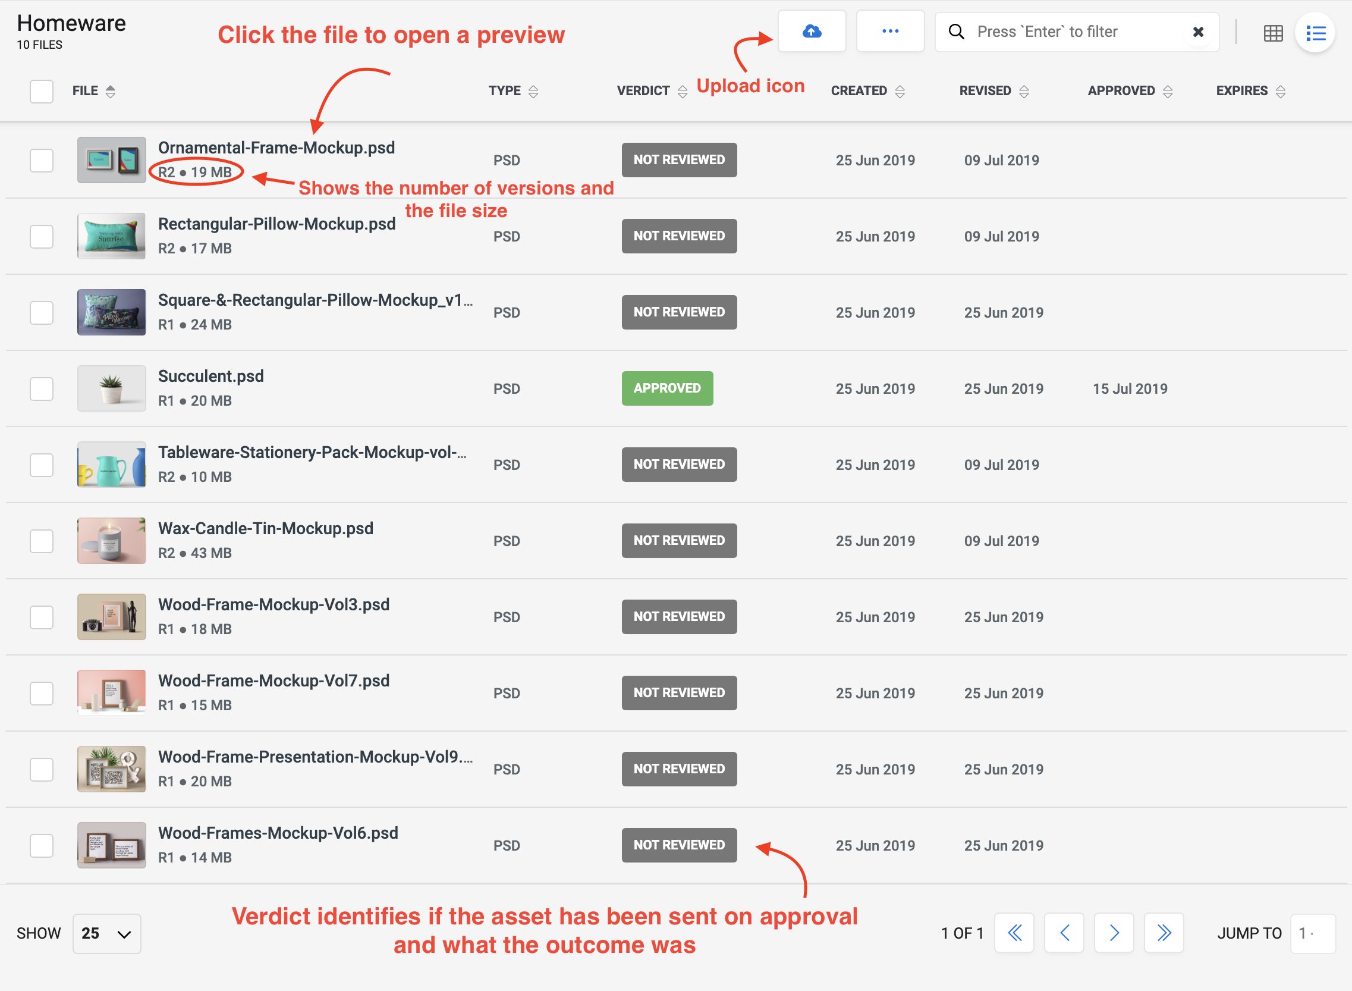Go to the next page
The image size is (1352, 991).
tap(1114, 933)
